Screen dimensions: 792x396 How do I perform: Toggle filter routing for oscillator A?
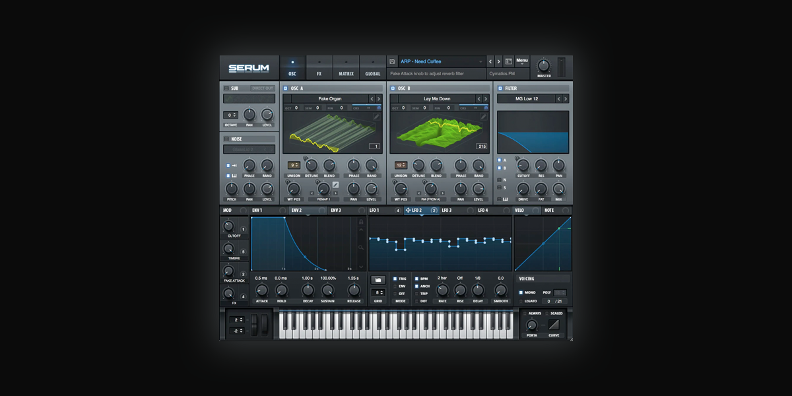500,160
